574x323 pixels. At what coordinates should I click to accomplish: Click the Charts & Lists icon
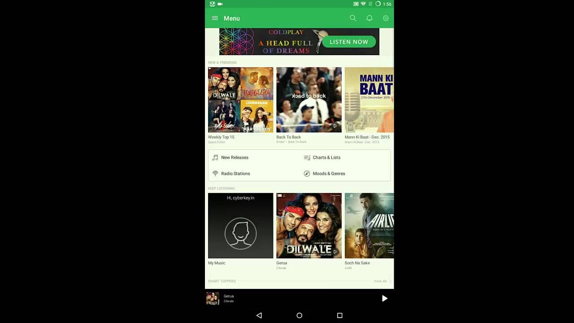[x=307, y=157]
